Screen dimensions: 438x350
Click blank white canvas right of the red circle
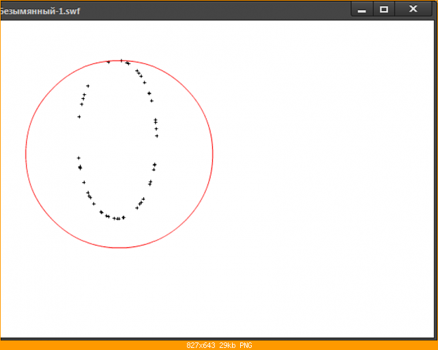pyautogui.click(x=321, y=168)
